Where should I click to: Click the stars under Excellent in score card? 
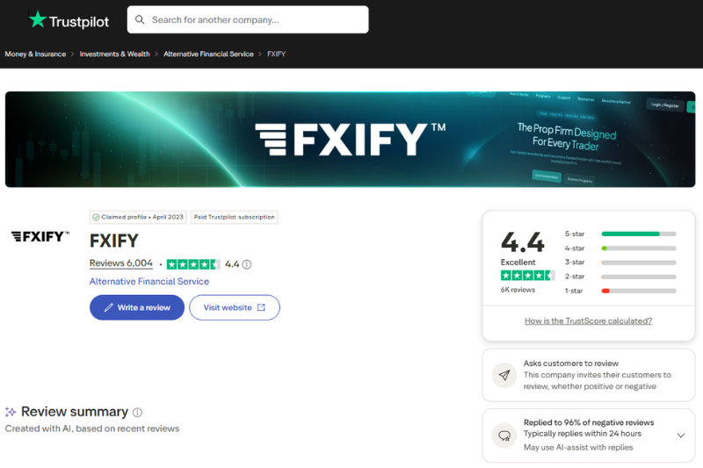[x=527, y=276]
